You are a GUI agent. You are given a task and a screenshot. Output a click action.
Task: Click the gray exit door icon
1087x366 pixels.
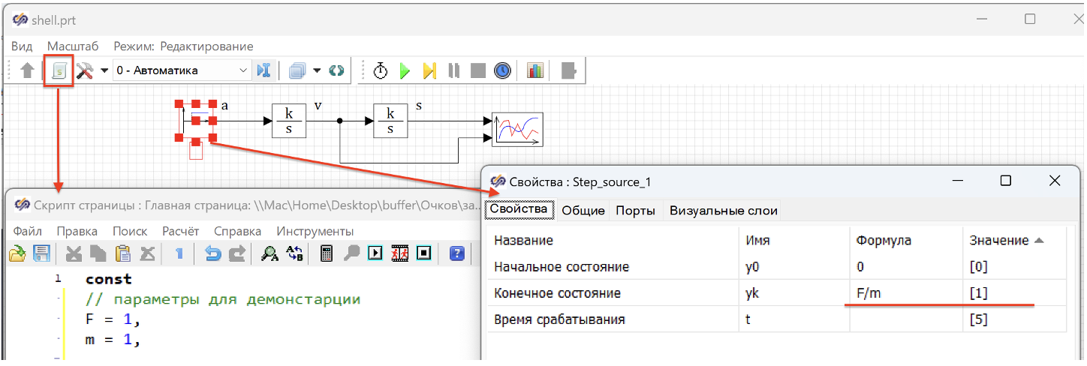coord(569,70)
